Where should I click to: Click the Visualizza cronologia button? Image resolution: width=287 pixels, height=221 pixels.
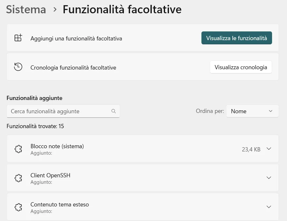241,67
